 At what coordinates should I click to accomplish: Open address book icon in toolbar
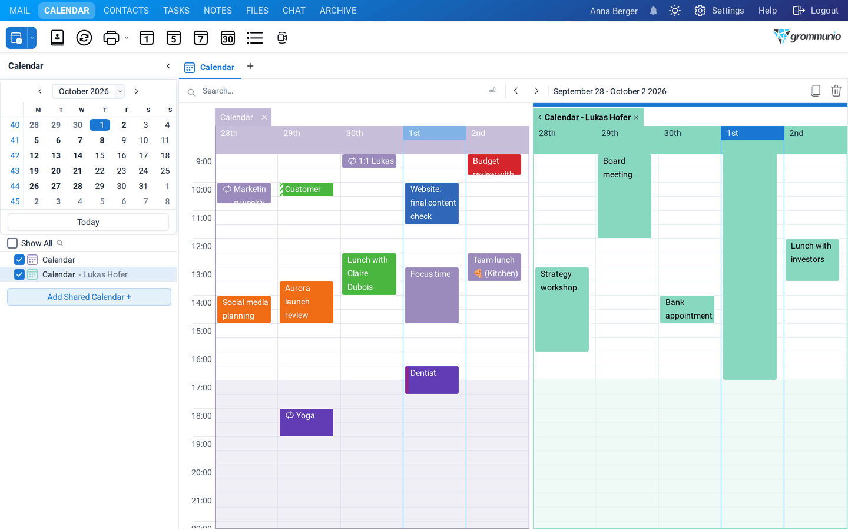pyautogui.click(x=57, y=38)
